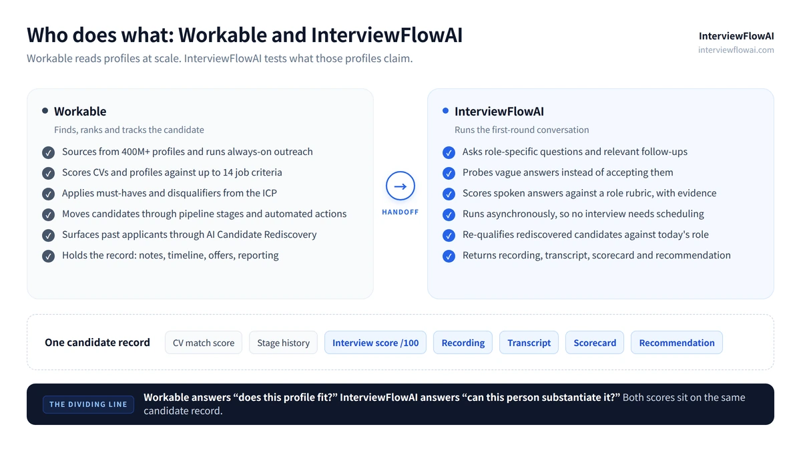Click checkmark beside 'Asks role-specific questions'
The width and height of the screenshot is (801, 451).
[x=449, y=152]
